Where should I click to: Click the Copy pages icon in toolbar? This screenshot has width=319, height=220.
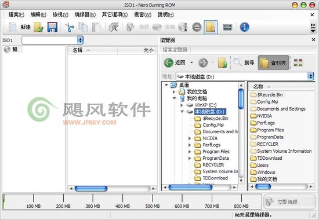click(83, 27)
